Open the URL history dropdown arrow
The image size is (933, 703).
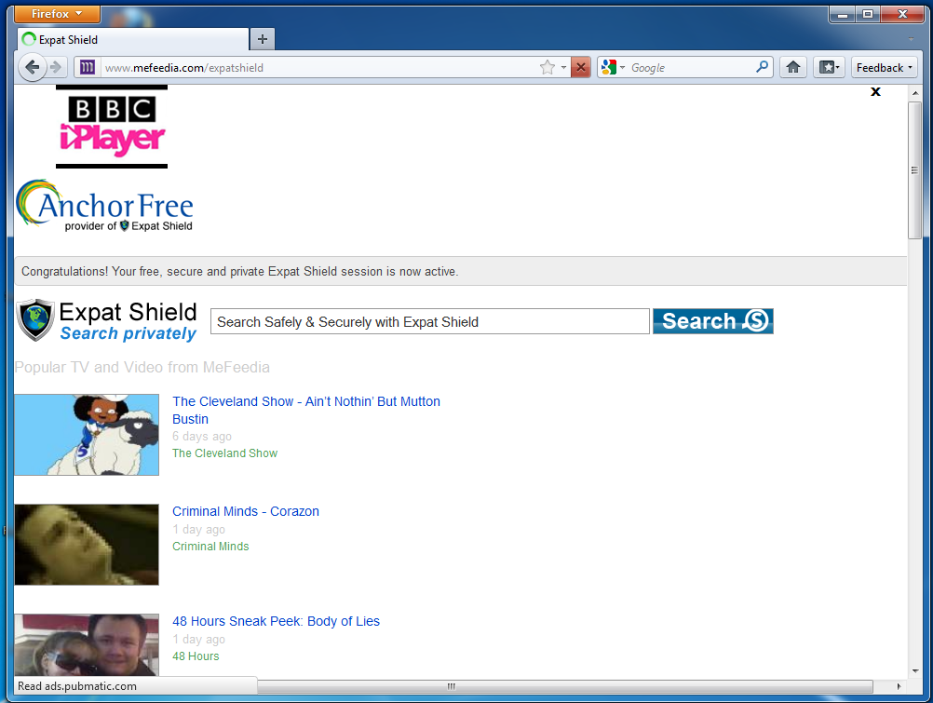point(563,67)
